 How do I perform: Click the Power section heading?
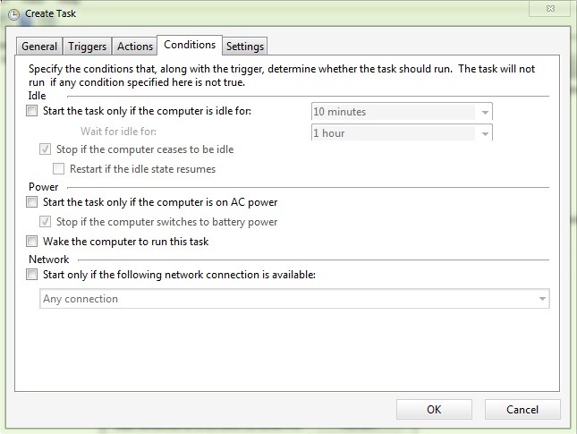click(44, 187)
